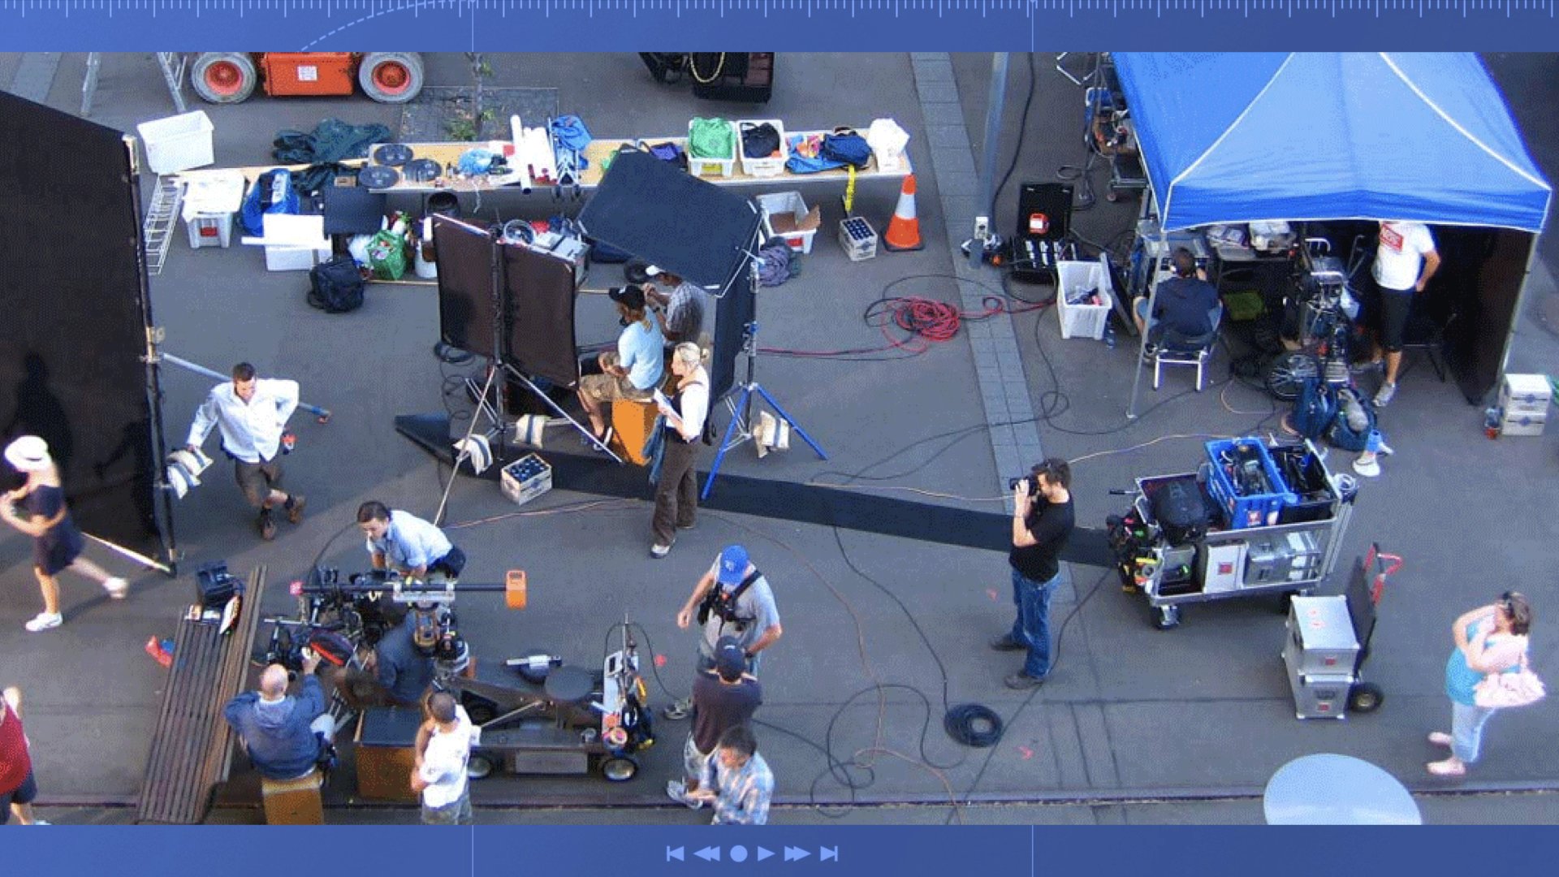Jump to the start with skip-to-beginning button
Viewport: 1559px width, 877px height.
tap(674, 853)
